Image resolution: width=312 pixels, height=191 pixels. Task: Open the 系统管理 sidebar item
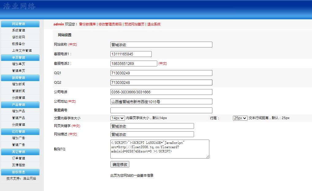(18, 30)
